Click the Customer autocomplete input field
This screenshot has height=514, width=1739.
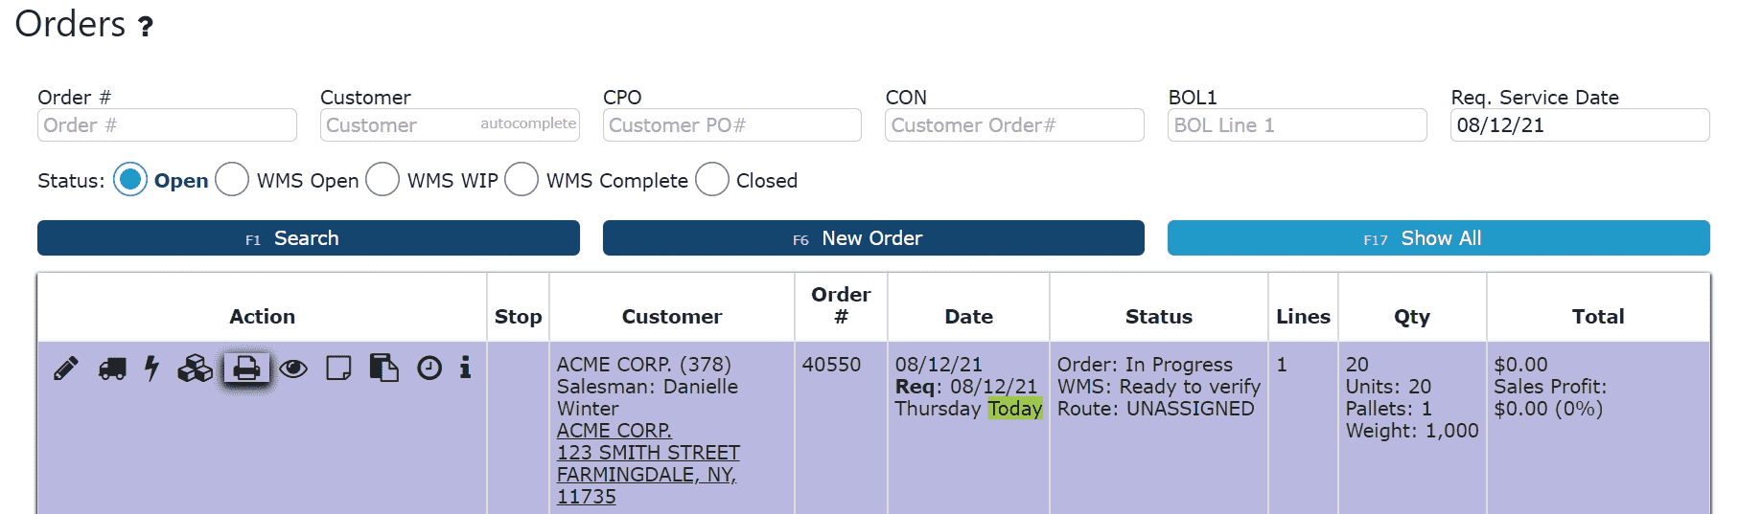pyautogui.click(x=450, y=125)
